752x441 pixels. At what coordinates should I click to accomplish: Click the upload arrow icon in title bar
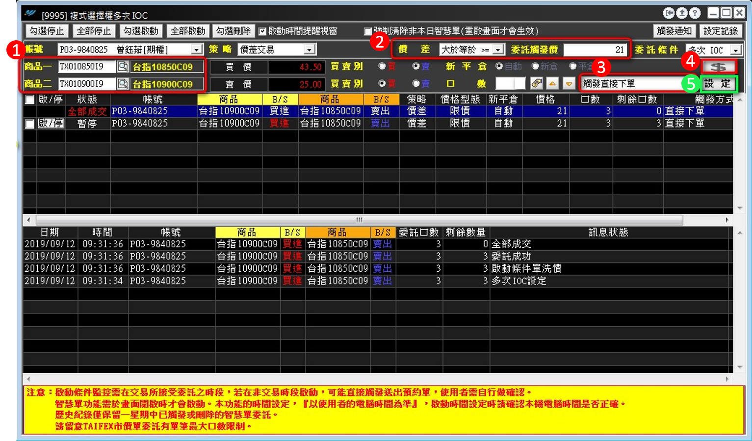[682, 13]
